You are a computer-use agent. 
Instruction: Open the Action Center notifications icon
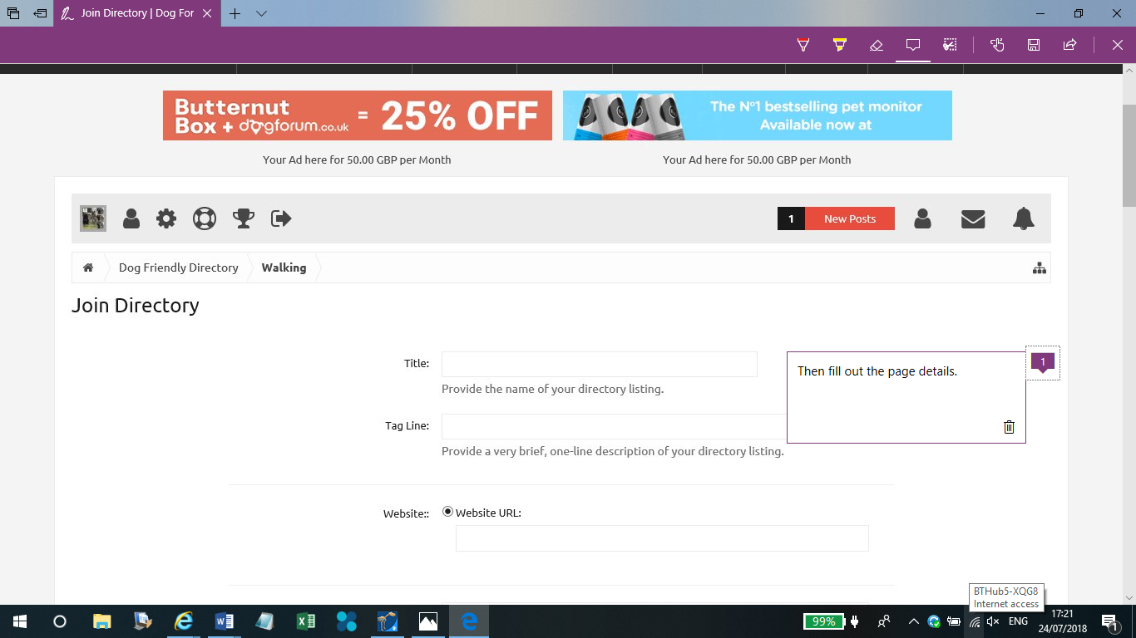tap(1109, 621)
